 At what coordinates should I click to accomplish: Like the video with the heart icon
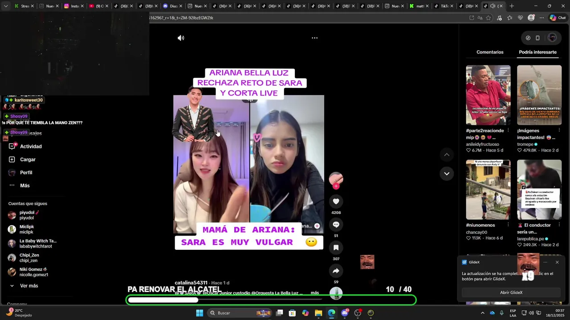[x=336, y=201]
